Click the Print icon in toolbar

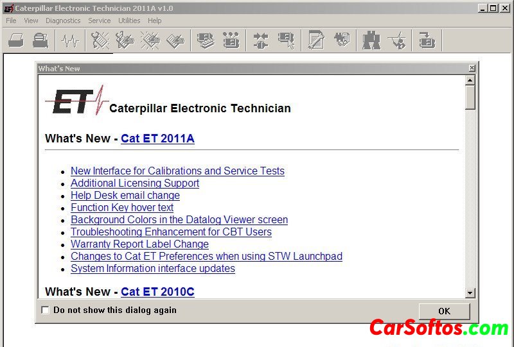click(x=40, y=41)
